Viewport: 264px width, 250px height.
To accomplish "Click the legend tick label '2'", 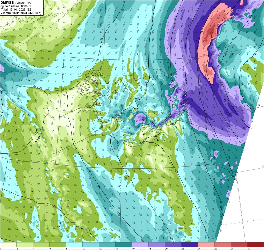I will pyautogui.click(x=17, y=248).
